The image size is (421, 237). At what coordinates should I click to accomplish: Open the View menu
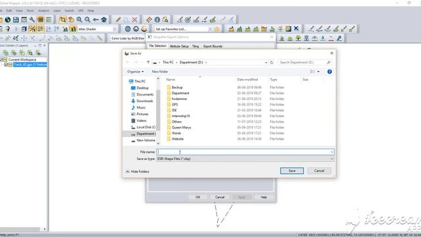pyautogui.click(x=19, y=11)
